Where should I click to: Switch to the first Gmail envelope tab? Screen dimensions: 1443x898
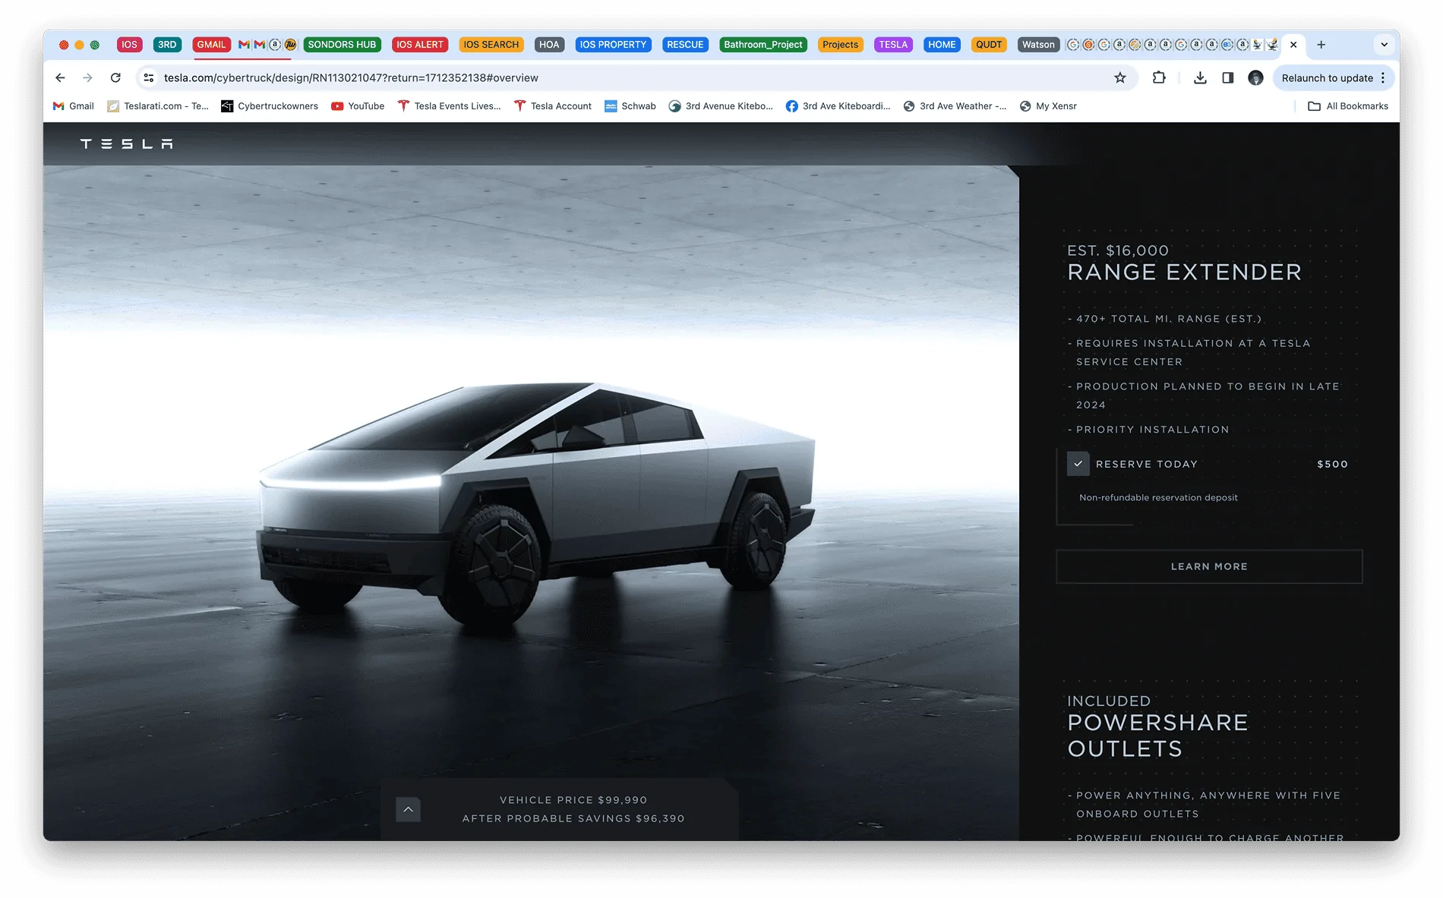click(x=244, y=45)
